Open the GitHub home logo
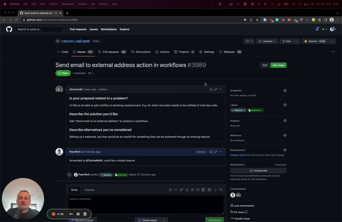This screenshot has height=222, width=342. point(9,29)
